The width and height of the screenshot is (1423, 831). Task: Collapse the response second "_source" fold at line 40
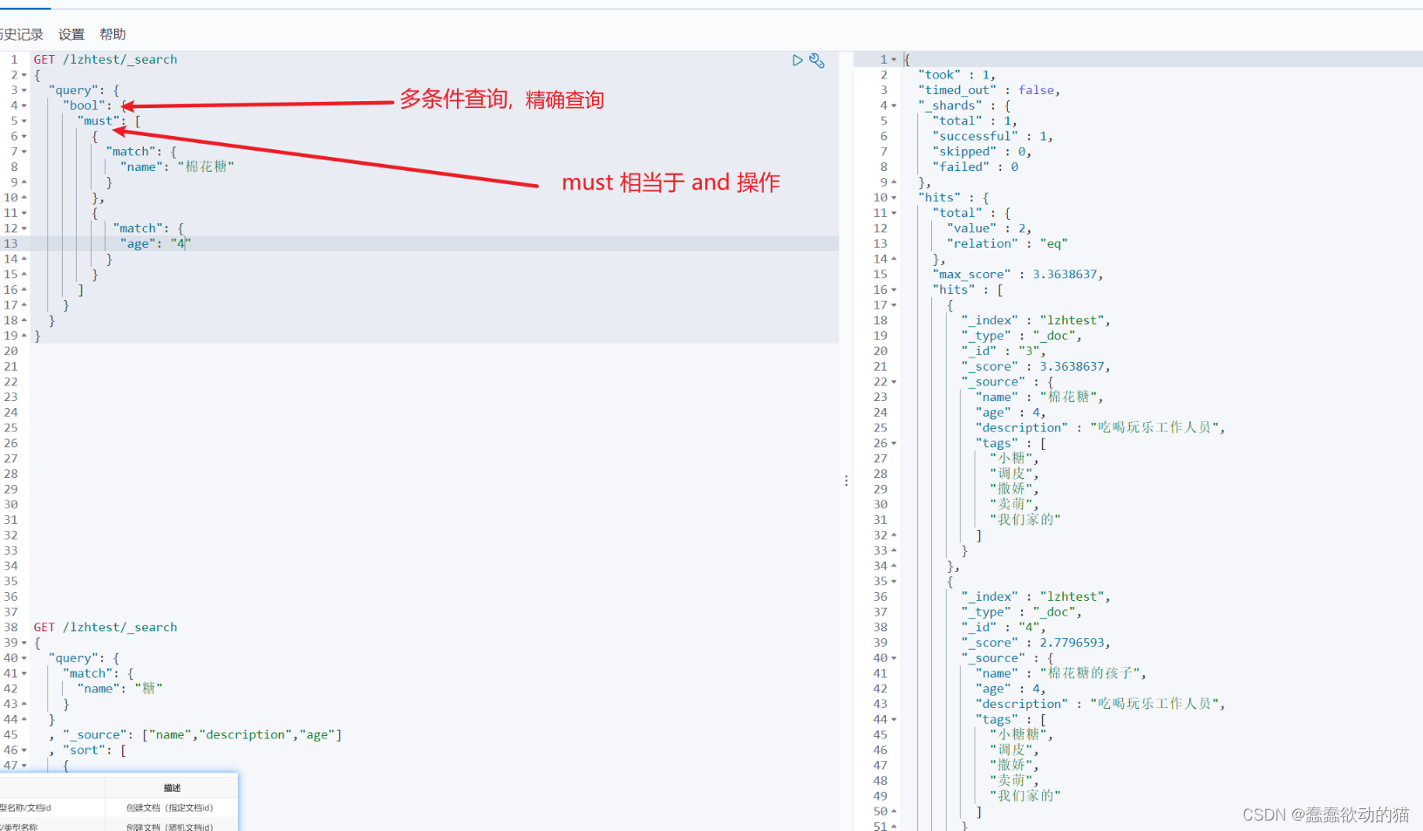pos(894,658)
